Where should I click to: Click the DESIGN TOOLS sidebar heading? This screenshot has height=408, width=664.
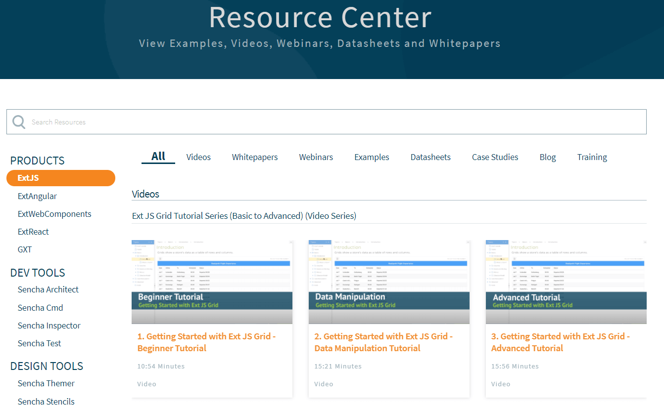(47, 366)
